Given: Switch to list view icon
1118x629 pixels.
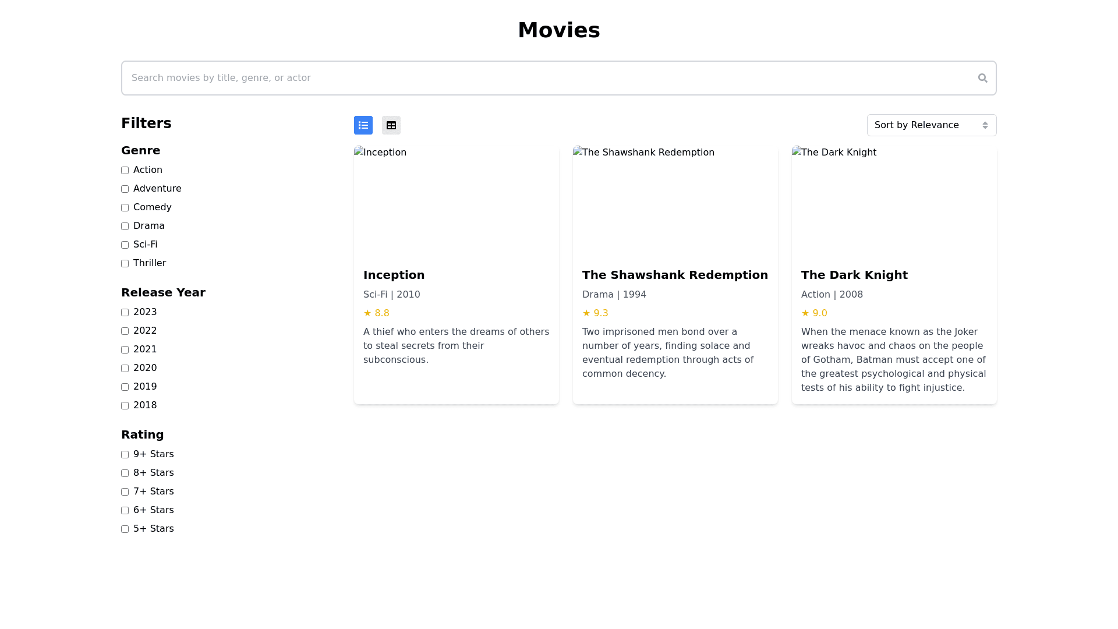Looking at the screenshot, I should pyautogui.click(x=363, y=125).
